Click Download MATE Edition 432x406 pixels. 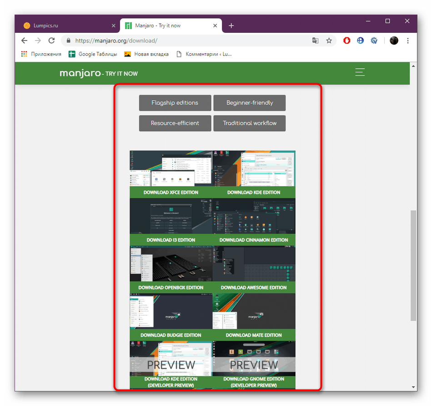coord(254,335)
